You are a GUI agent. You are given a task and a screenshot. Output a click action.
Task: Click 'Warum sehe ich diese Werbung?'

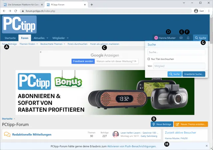pos(116,61)
